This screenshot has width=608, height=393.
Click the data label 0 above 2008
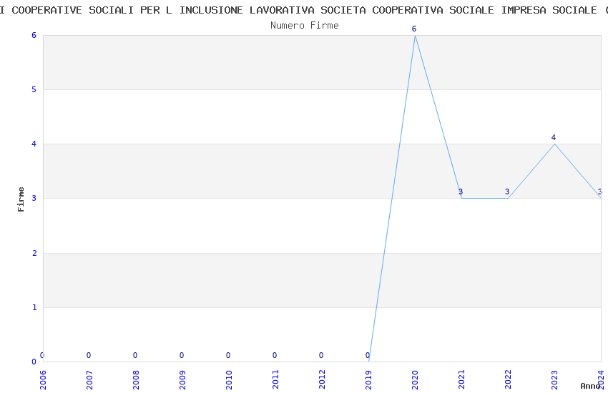pyautogui.click(x=135, y=355)
